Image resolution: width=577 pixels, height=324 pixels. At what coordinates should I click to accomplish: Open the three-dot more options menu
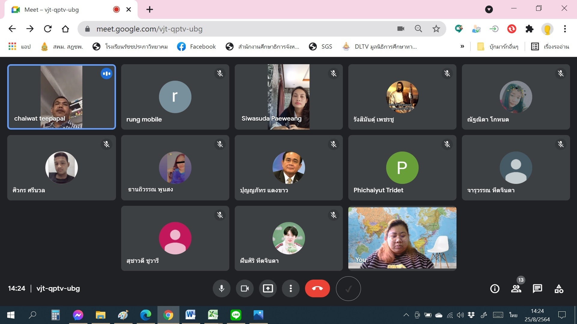[x=291, y=289]
